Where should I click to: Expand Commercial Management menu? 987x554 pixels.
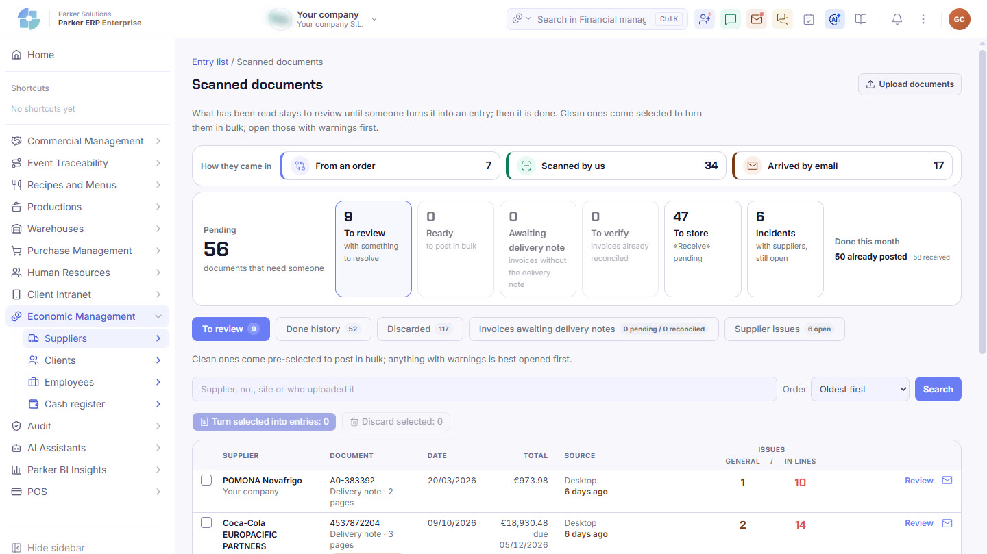87,141
